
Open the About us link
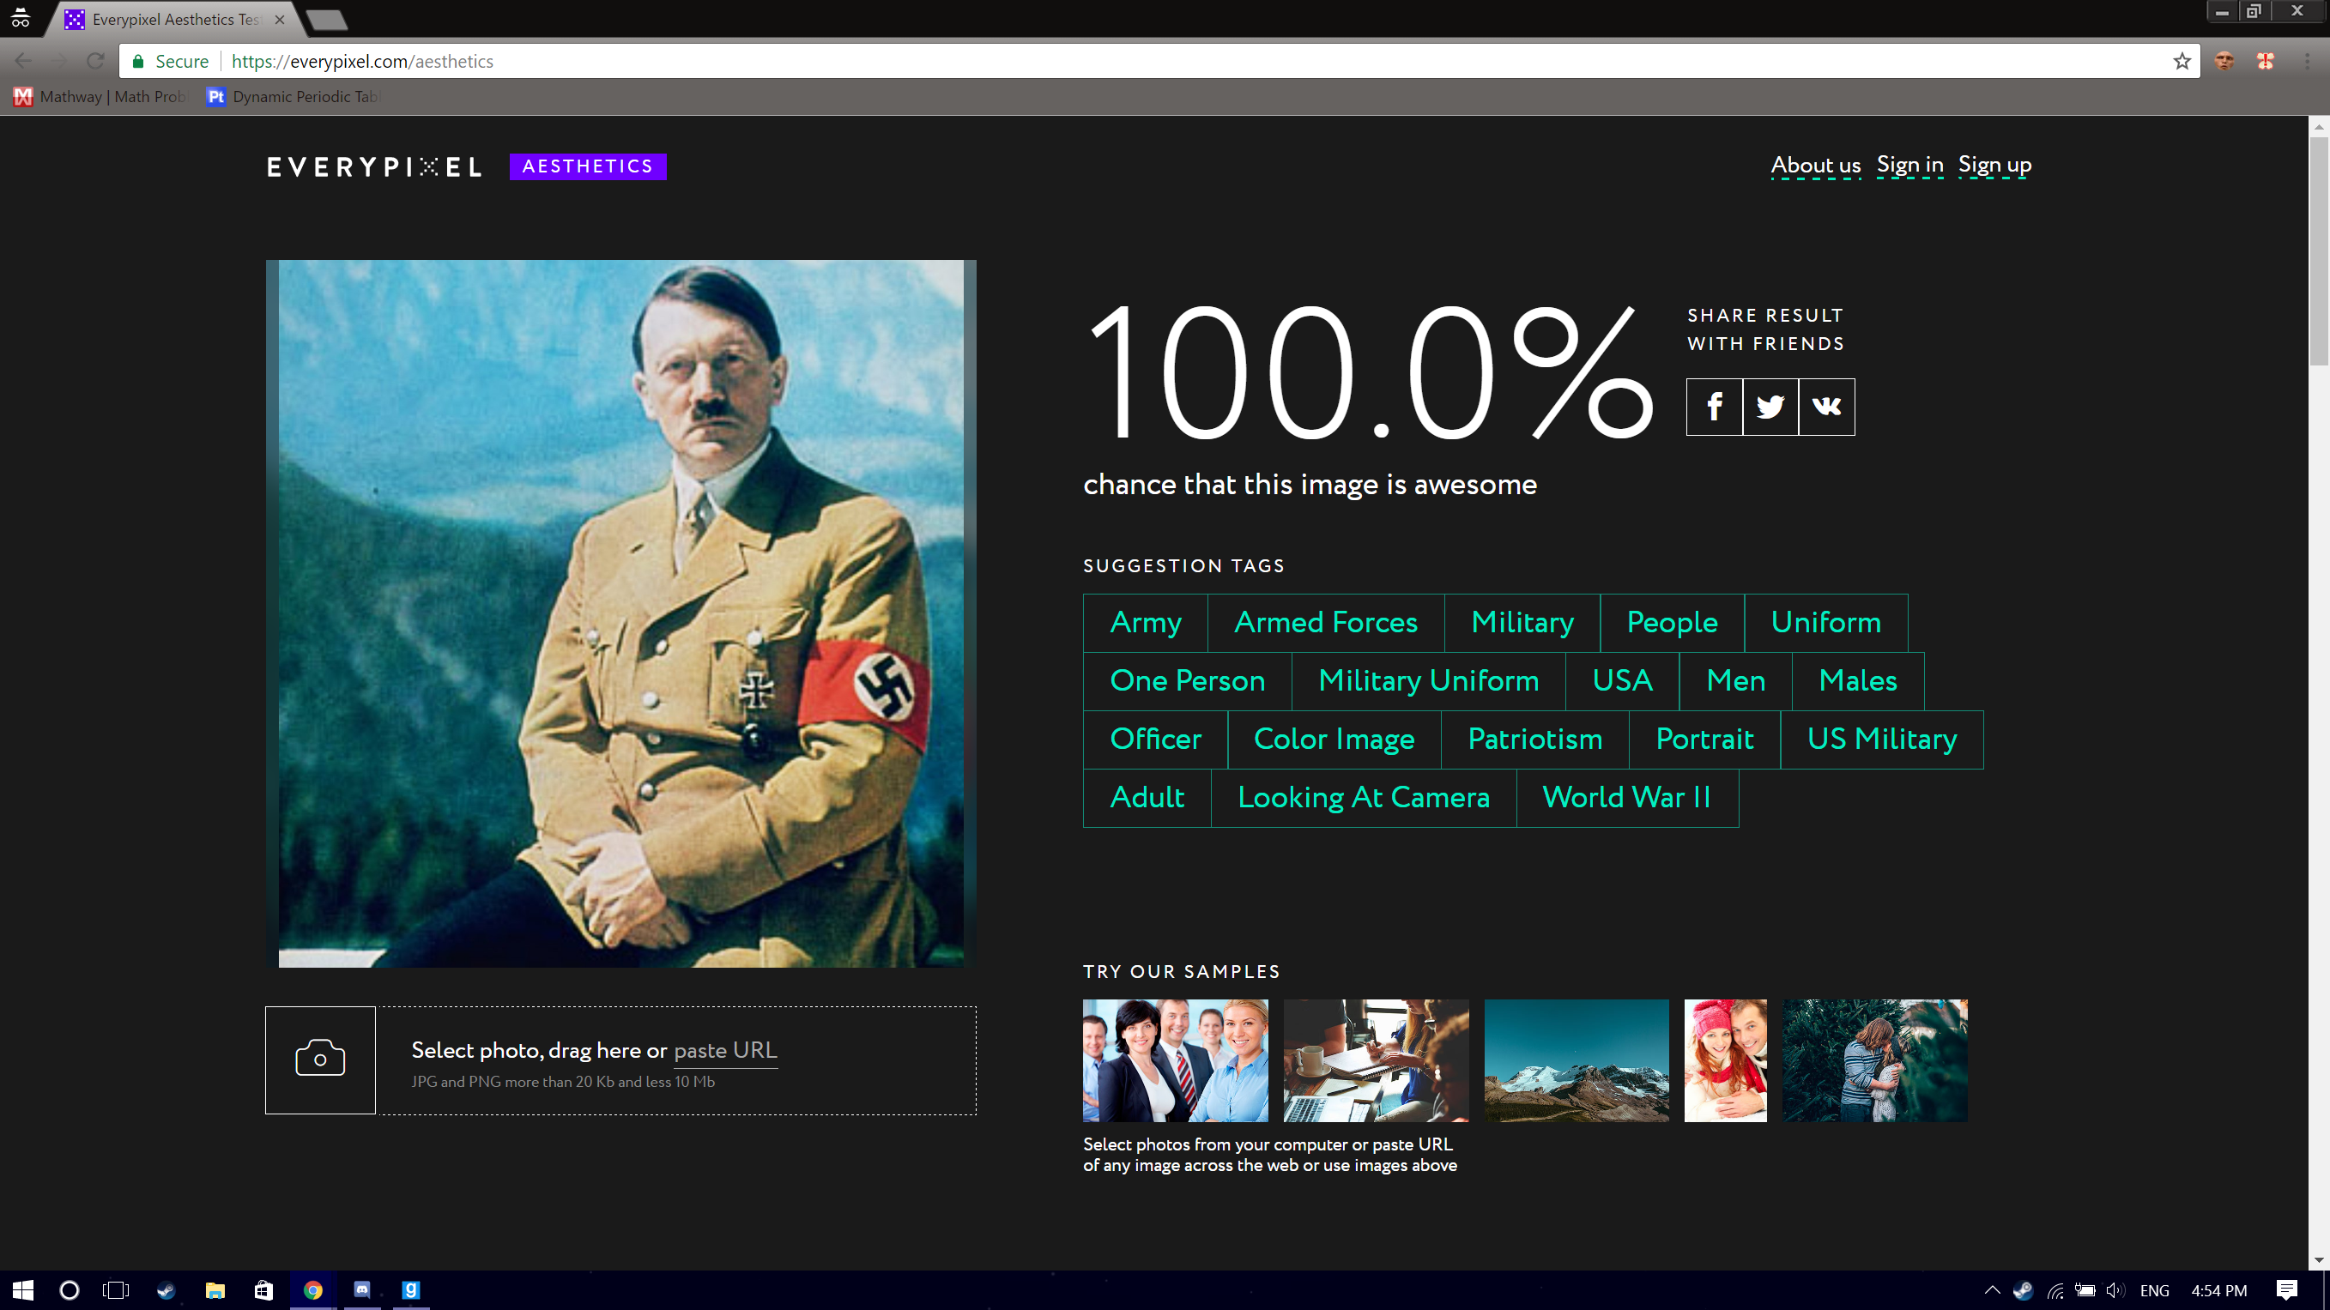click(x=1814, y=166)
